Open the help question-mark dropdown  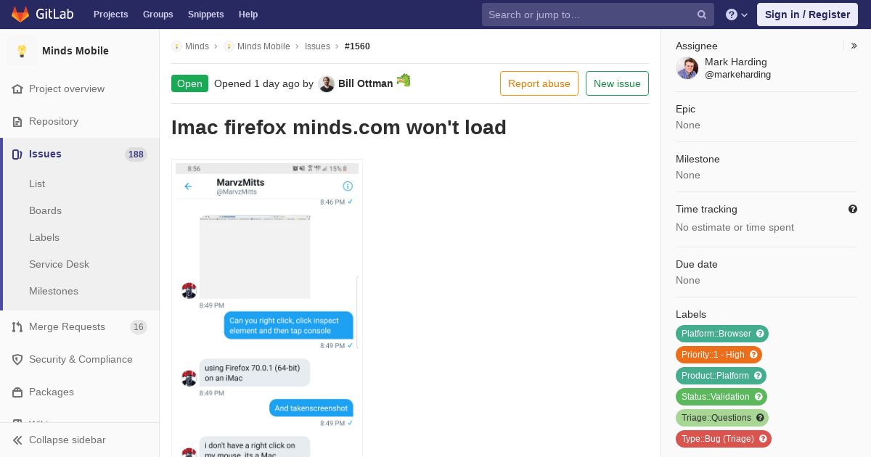[737, 15]
